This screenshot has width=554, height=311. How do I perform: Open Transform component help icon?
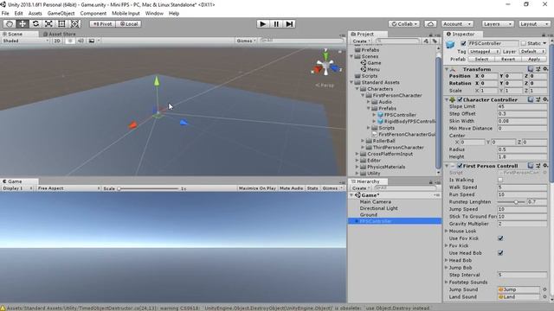[531, 69]
